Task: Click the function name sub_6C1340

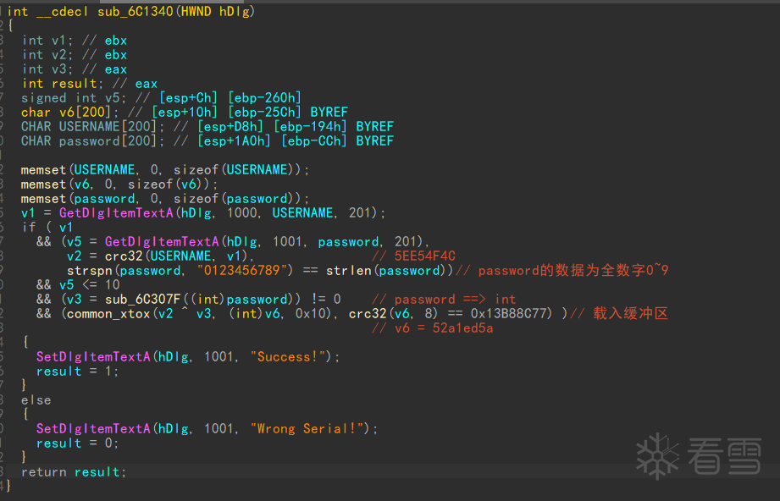Action: [x=135, y=12]
